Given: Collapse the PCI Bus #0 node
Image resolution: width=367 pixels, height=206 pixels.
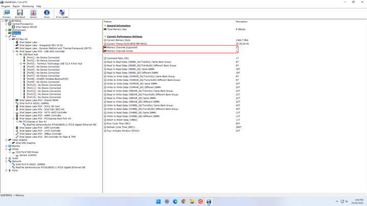Looking at the screenshot, I should coord(10,39).
